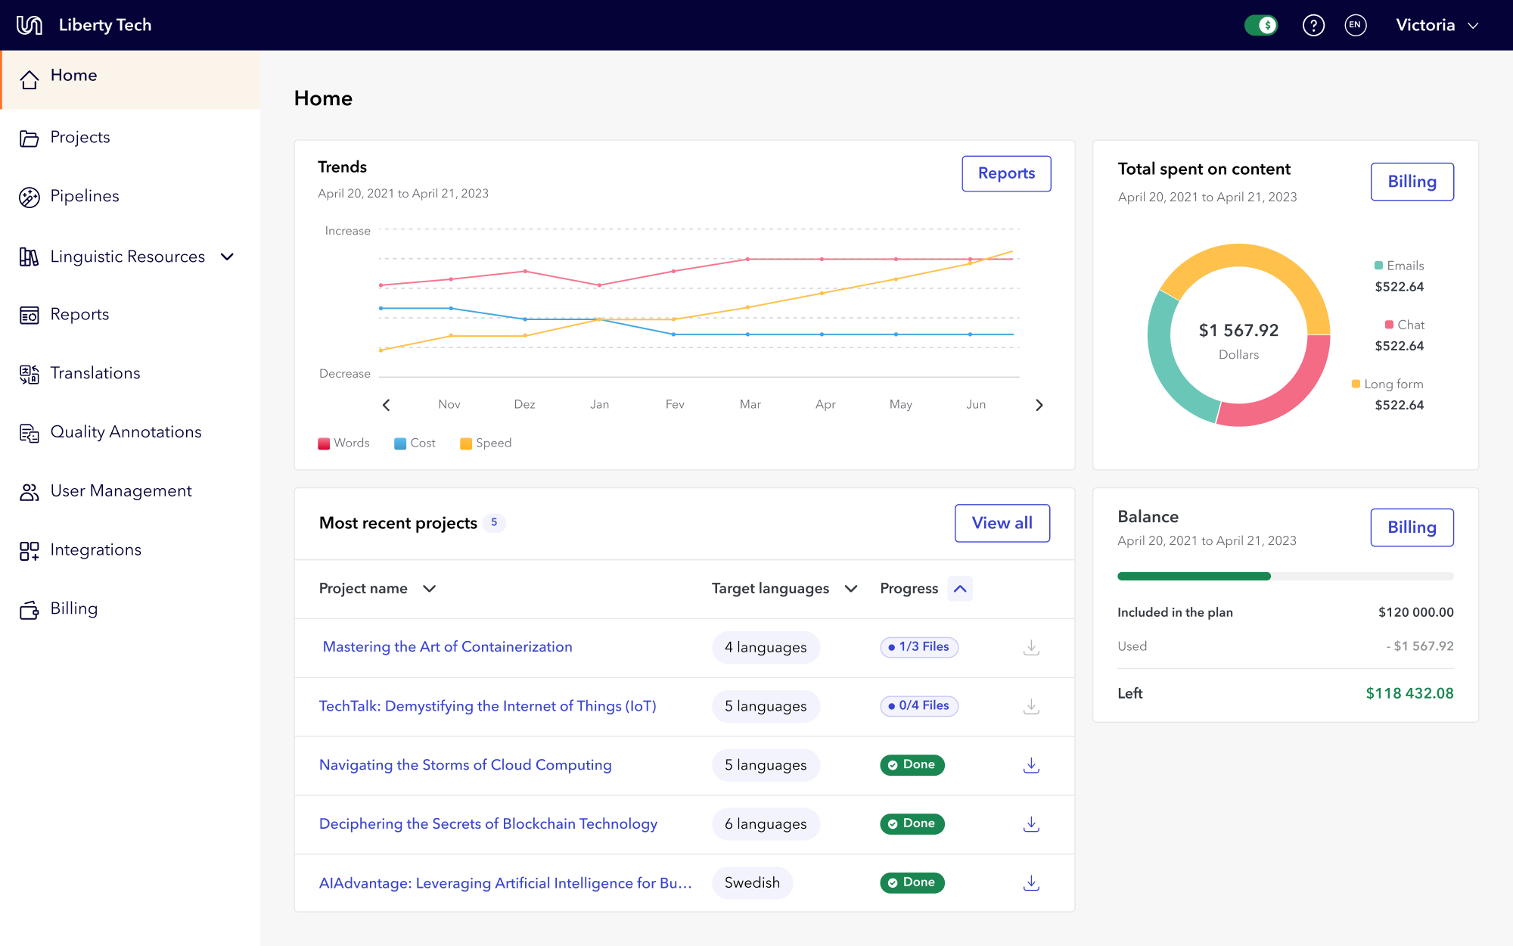Select the Integrations sidebar icon
Viewport: 1513px width, 946px height.
tap(29, 549)
